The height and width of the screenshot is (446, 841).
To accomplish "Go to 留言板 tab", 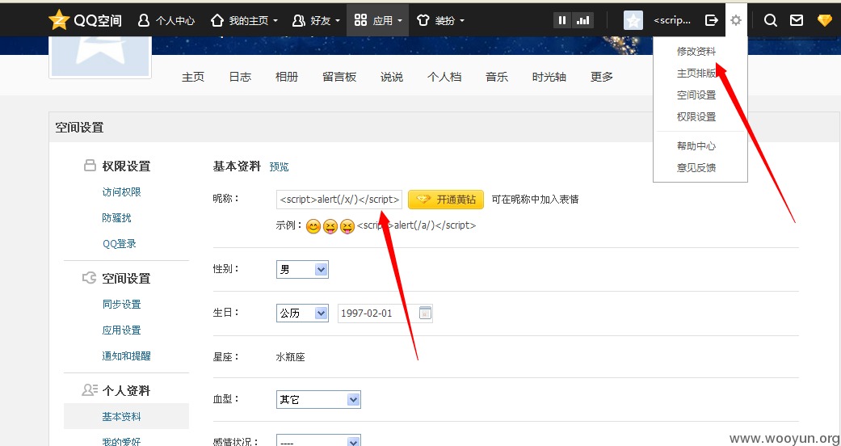I will pos(339,77).
